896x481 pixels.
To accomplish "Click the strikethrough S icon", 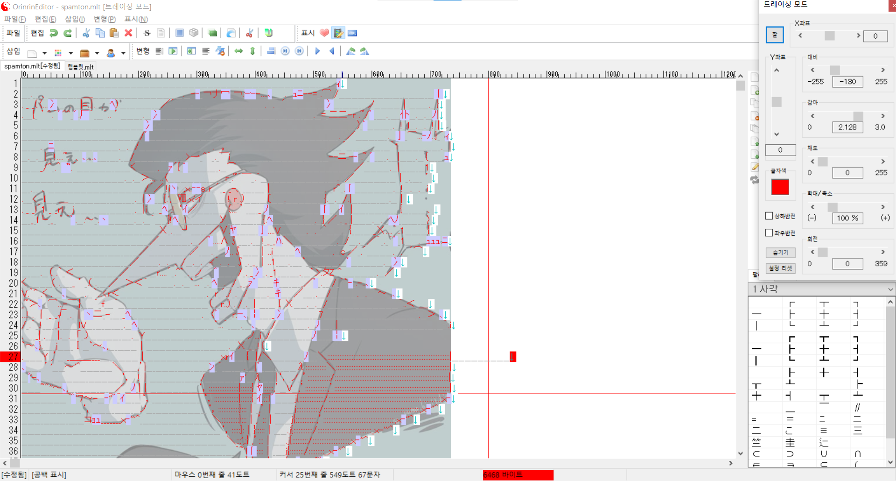I will (x=147, y=33).
